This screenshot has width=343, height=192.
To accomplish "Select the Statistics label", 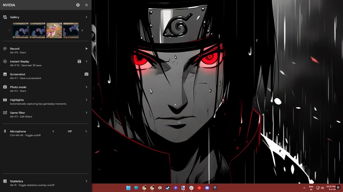I will point(16,181).
